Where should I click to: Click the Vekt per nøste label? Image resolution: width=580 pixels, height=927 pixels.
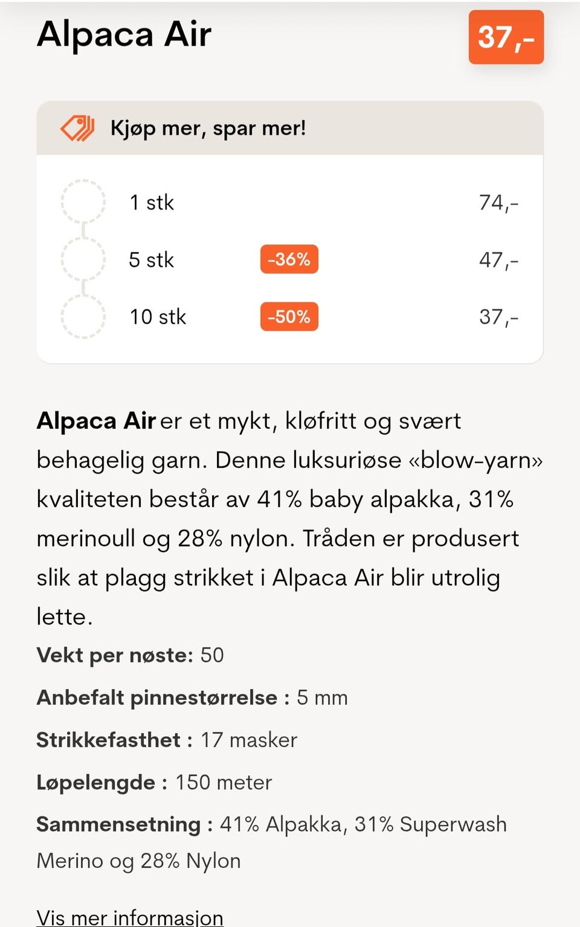point(115,655)
